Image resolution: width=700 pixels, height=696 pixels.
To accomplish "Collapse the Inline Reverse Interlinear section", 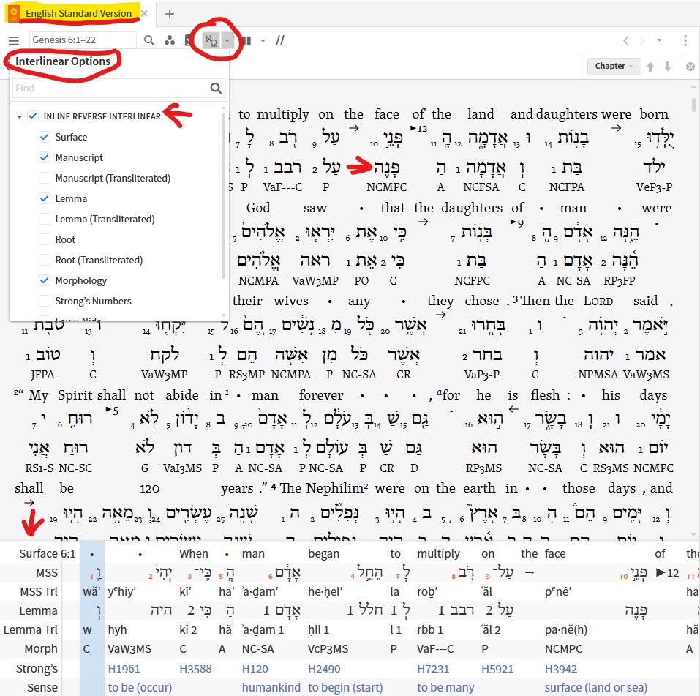I will click(x=19, y=116).
